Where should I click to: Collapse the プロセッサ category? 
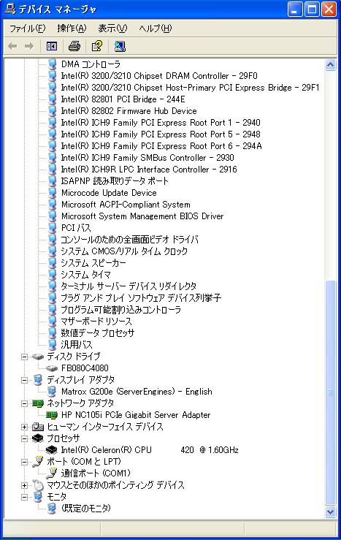pos(24,438)
